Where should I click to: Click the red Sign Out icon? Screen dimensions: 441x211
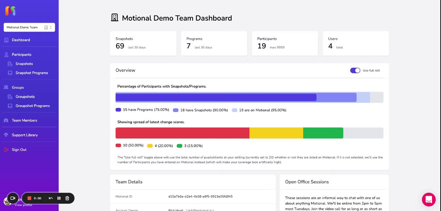click(6, 149)
